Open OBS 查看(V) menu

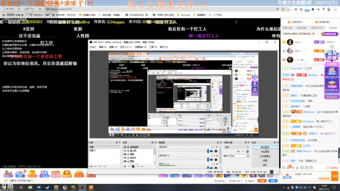tap(113, 47)
